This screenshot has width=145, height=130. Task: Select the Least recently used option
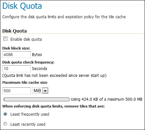[x=5, y=124]
